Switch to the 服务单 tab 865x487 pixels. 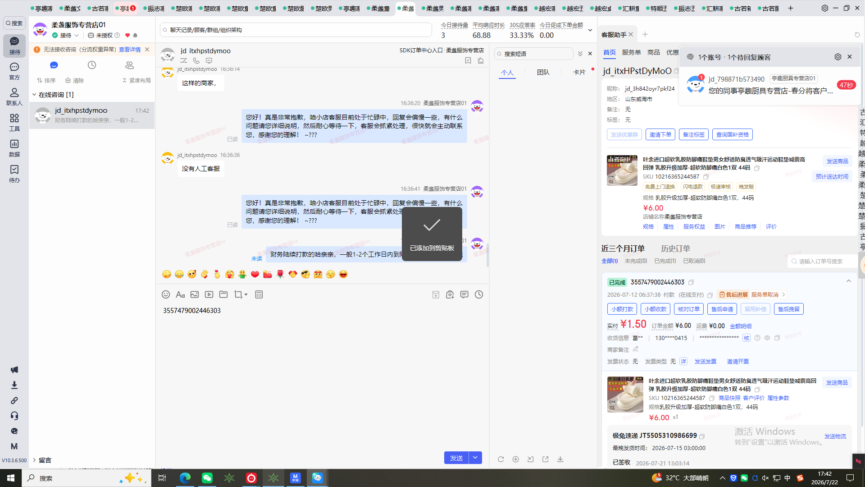(x=632, y=52)
